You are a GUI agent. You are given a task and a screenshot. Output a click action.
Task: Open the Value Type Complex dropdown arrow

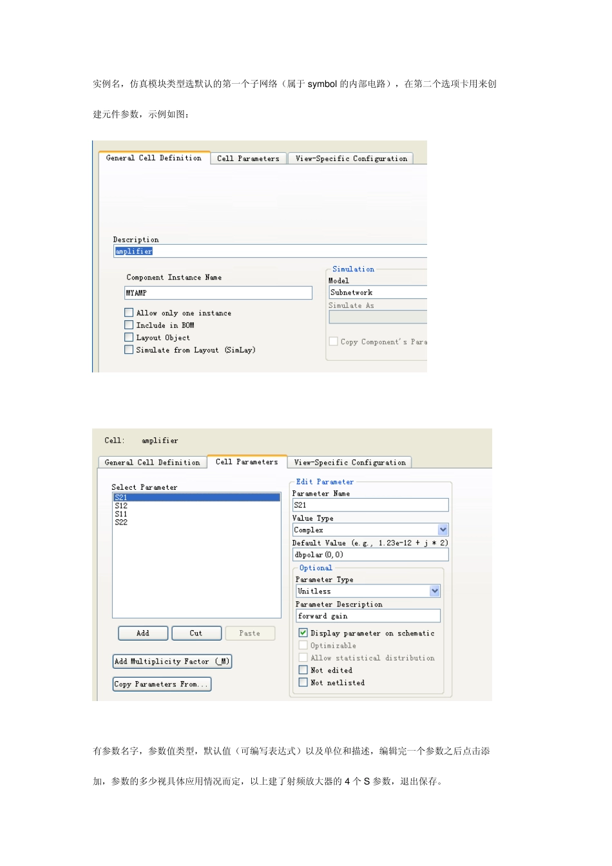point(443,530)
